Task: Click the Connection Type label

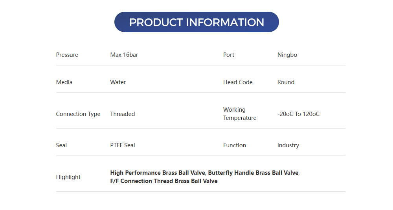Action: pyautogui.click(x=78, y=114)
